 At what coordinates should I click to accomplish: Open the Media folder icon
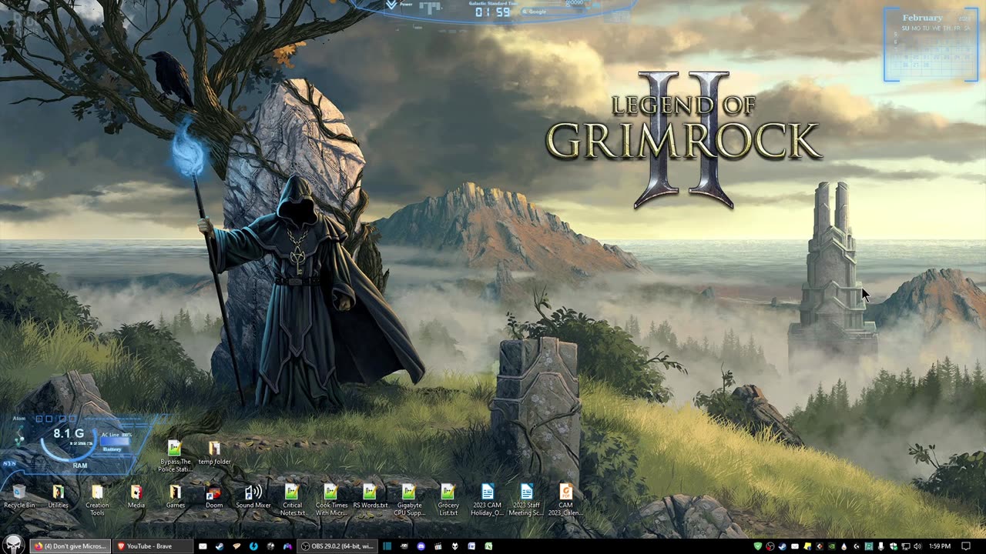click(136, 496)
